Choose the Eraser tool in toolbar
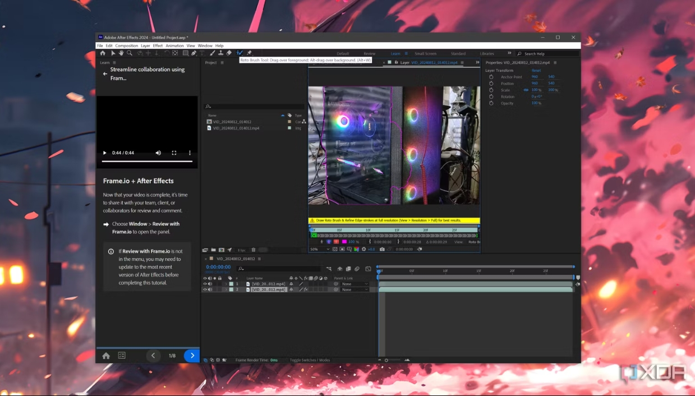Image resolution: width=695 pixels, height=396 pixels. [229, 53]
